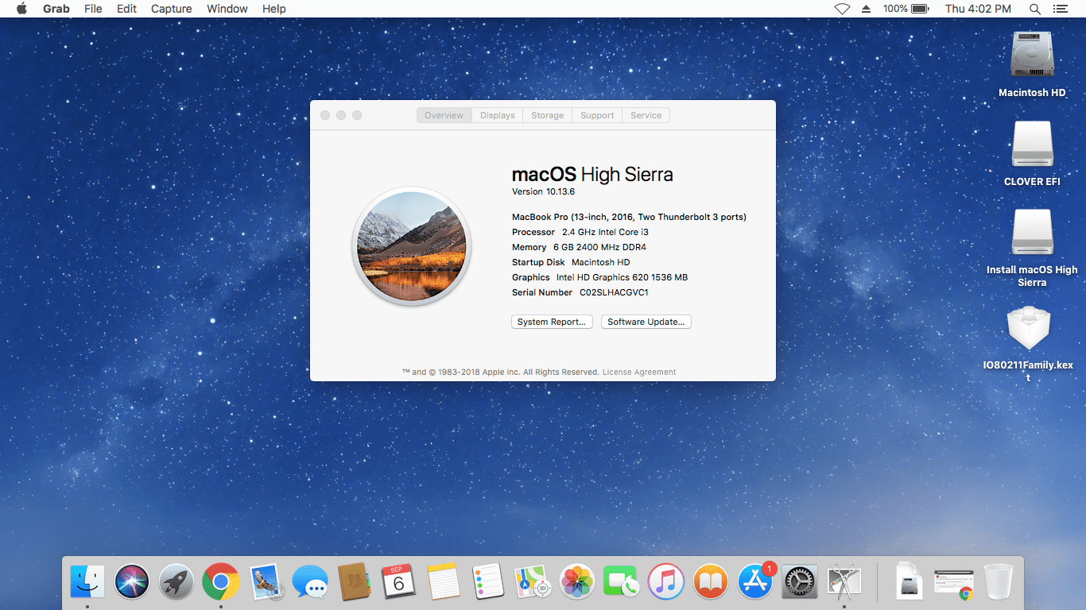Image resolution: width=1086 pixels, height=610 pixels.
Task: Open Reminders from the Dock
Action: pos(488,582)
